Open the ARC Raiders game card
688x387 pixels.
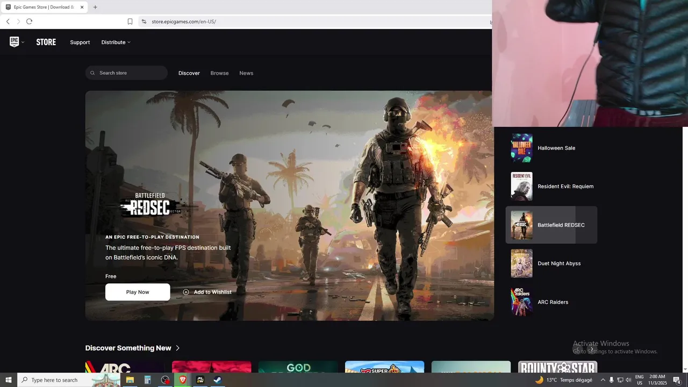pos(125,367)
